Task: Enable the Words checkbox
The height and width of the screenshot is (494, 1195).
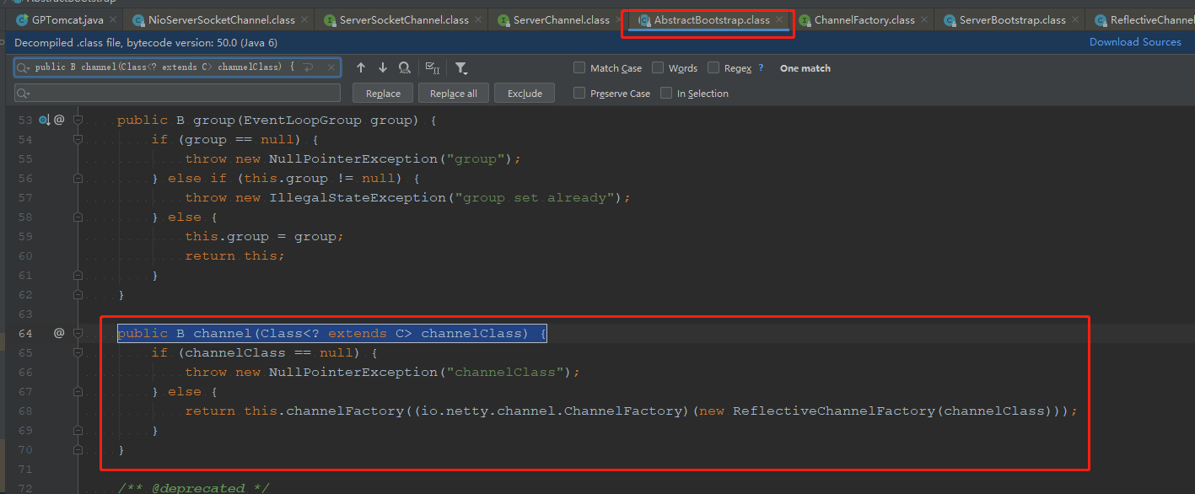Action: pos(658,67)
